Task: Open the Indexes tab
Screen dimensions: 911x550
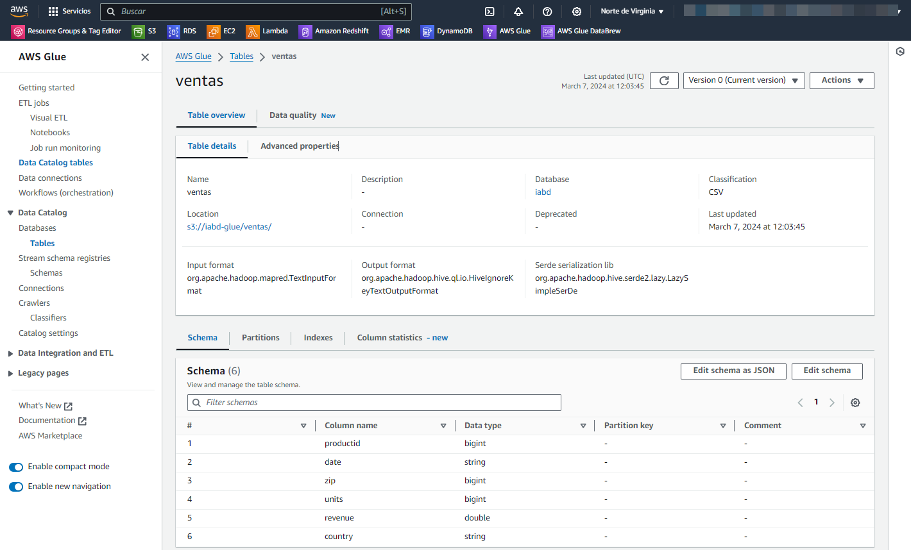Action: point(318,338)
